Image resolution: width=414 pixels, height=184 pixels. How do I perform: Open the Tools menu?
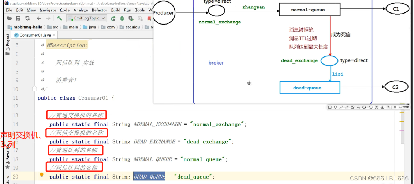click(140, 10)
